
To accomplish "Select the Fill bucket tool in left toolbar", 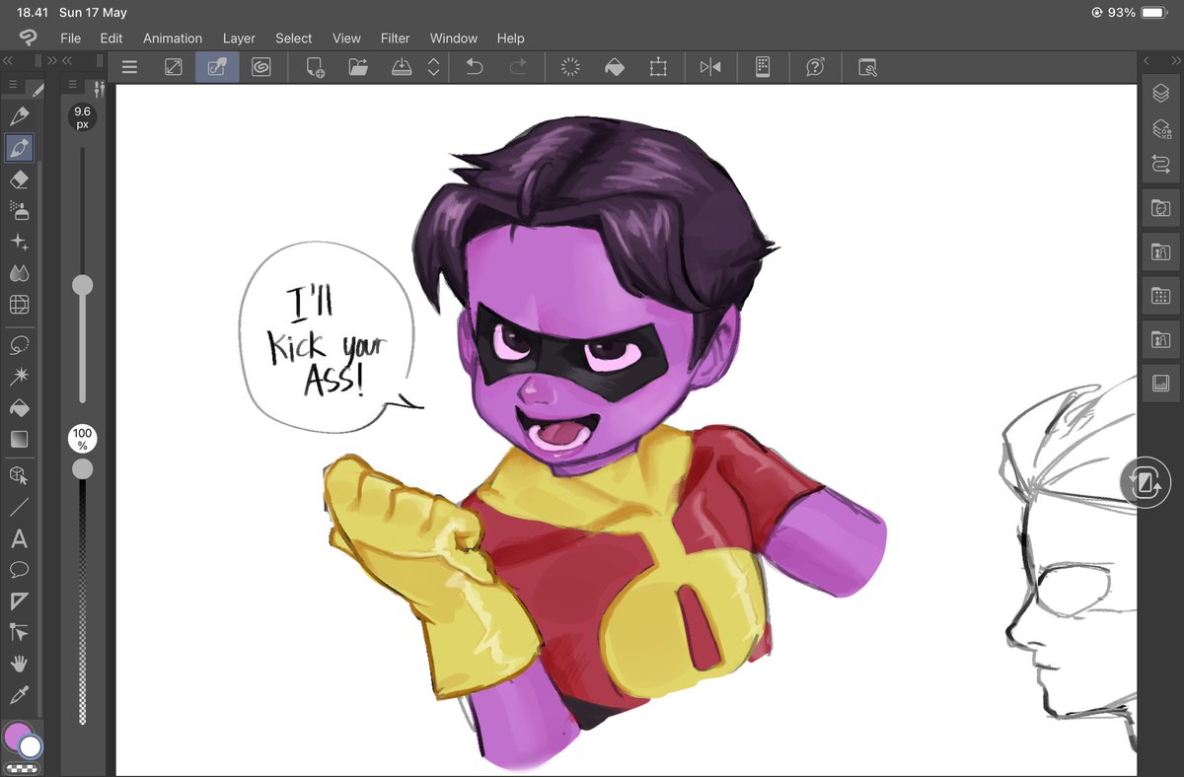I will tap(19, 408).
